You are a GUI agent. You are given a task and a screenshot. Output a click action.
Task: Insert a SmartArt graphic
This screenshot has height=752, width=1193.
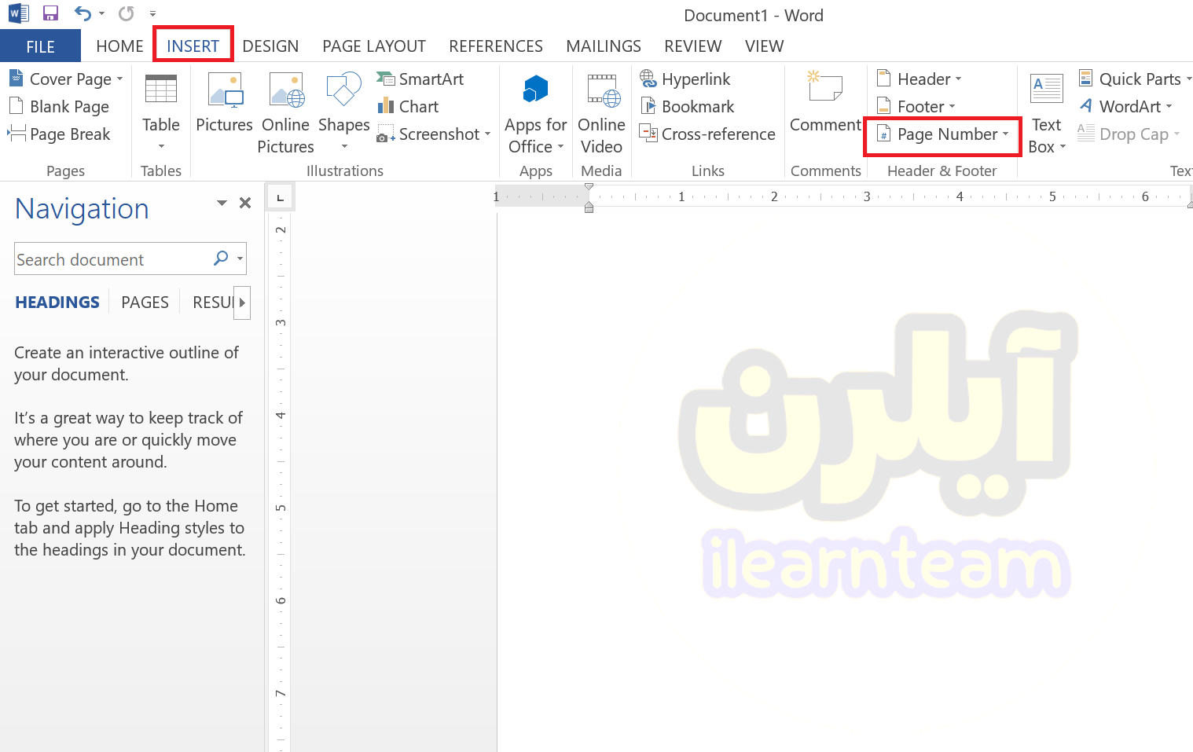click(x=421, y=79)
